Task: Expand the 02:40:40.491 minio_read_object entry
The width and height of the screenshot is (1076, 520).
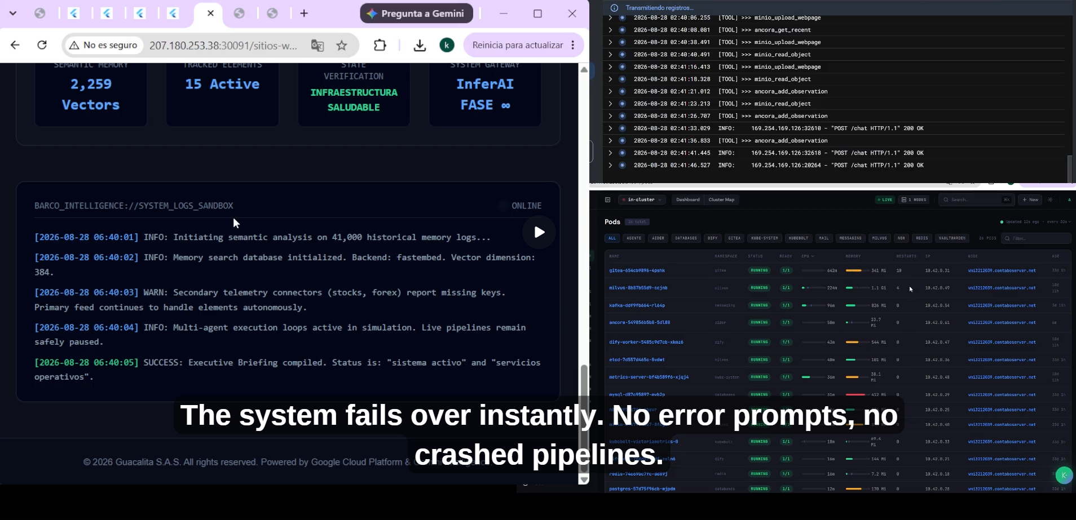Action: pos(610,55)
